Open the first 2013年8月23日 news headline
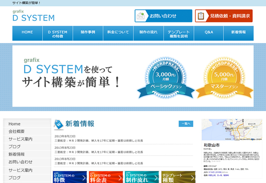 click(99, 141)
